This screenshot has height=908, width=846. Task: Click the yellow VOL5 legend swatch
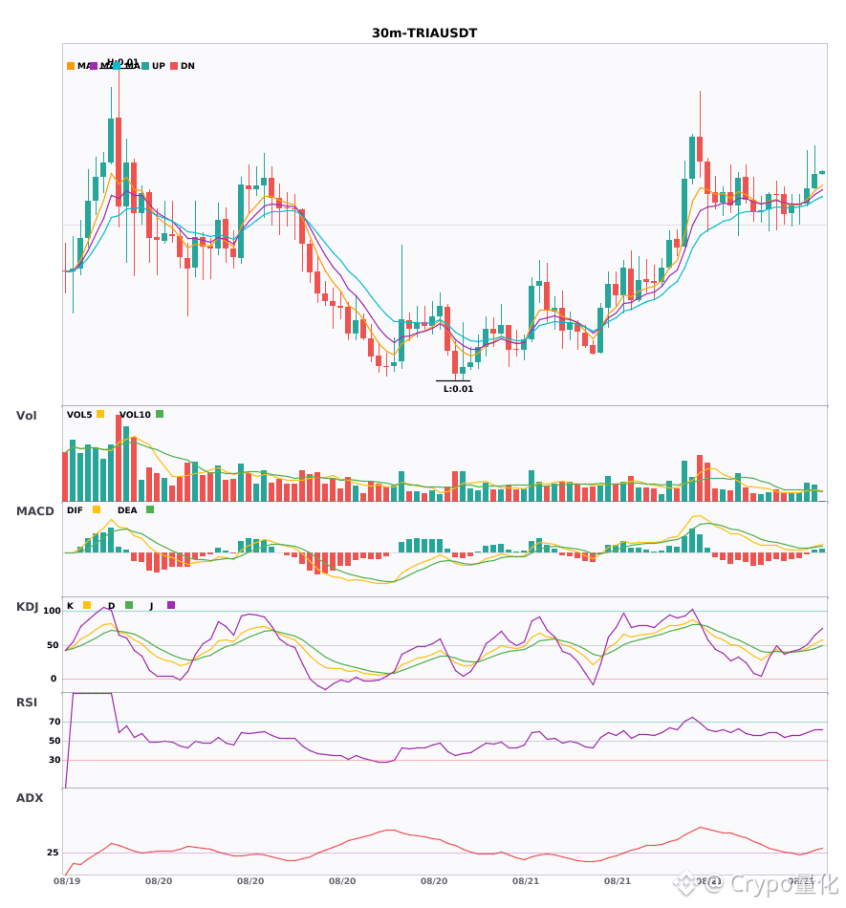click(100, 414)
